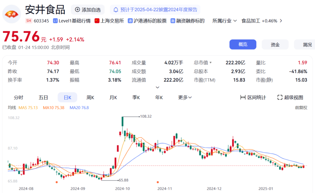This screenshot has height=193, width=315.
Task: Click the orange event dot near 2024-11
Action: point(158,182)
